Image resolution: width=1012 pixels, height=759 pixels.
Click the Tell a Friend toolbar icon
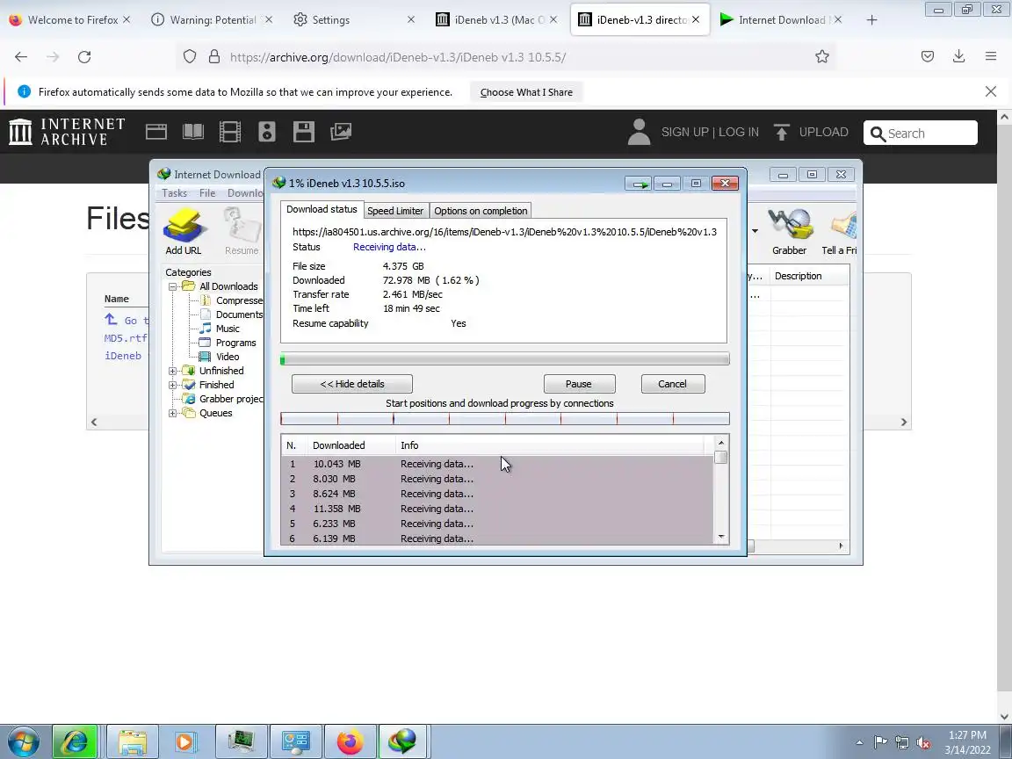pyautogui.click(x=839, y=231)
